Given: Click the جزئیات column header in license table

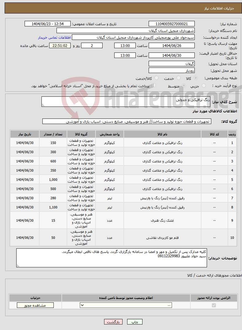Looking at the screenshot, I should tap(35, 298).
